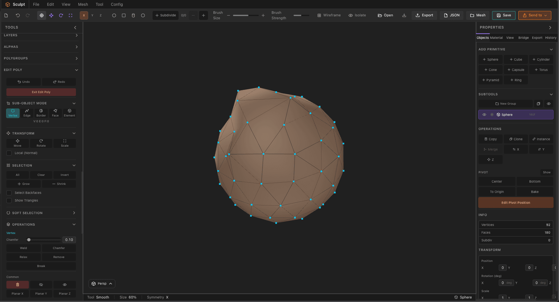
Task: Expand the Polygroups section
Action: click(41, 58)
